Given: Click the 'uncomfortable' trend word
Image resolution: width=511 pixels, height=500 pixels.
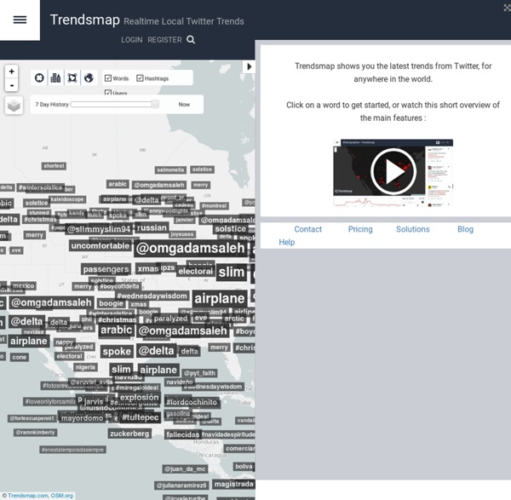Looking at the screenshot, I should 100,246.
